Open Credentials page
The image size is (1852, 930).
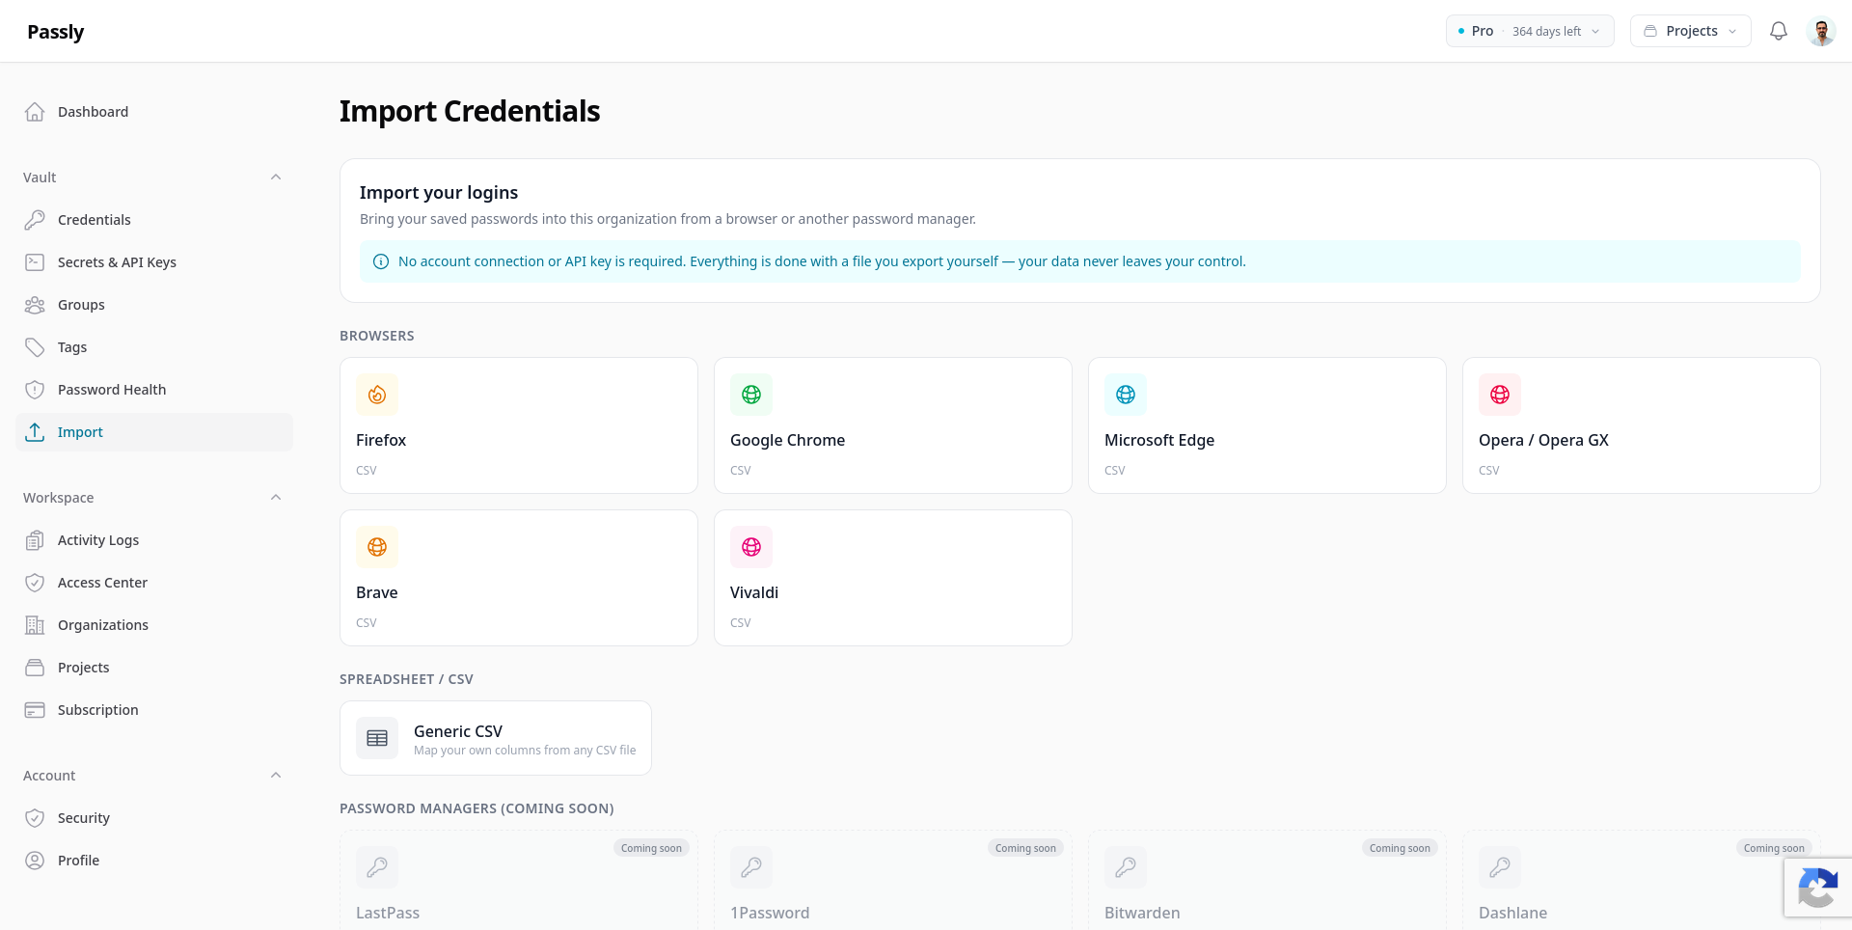pos(154,220)
